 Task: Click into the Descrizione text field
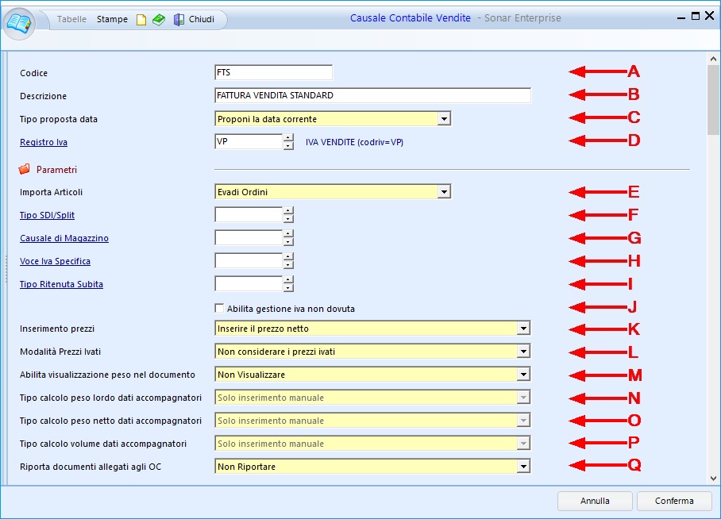372,95
